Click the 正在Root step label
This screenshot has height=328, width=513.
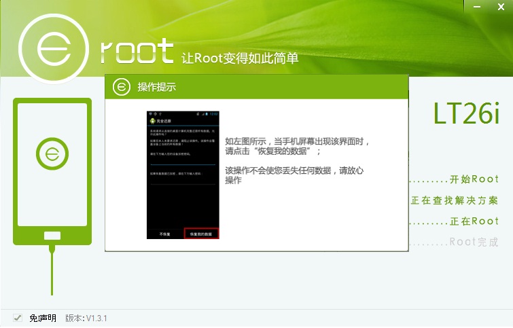coord(474,221)
